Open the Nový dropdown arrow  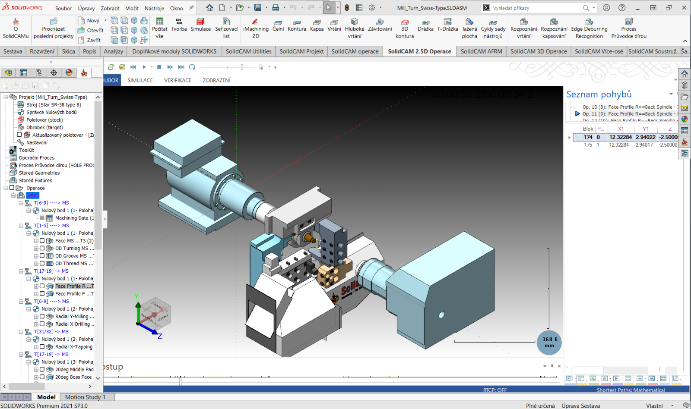pyautogui.click(x=105, y=20)
